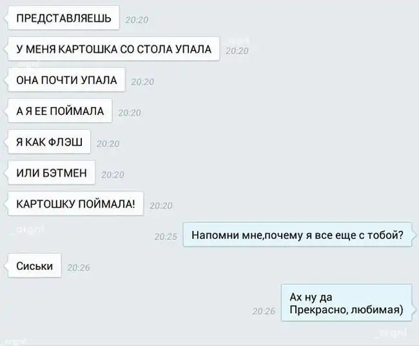Click the 20:20 timestamp beside ПРЕДСТАВЛЯЕШЬ
This screenshot has height=346, width=419.
137,20
